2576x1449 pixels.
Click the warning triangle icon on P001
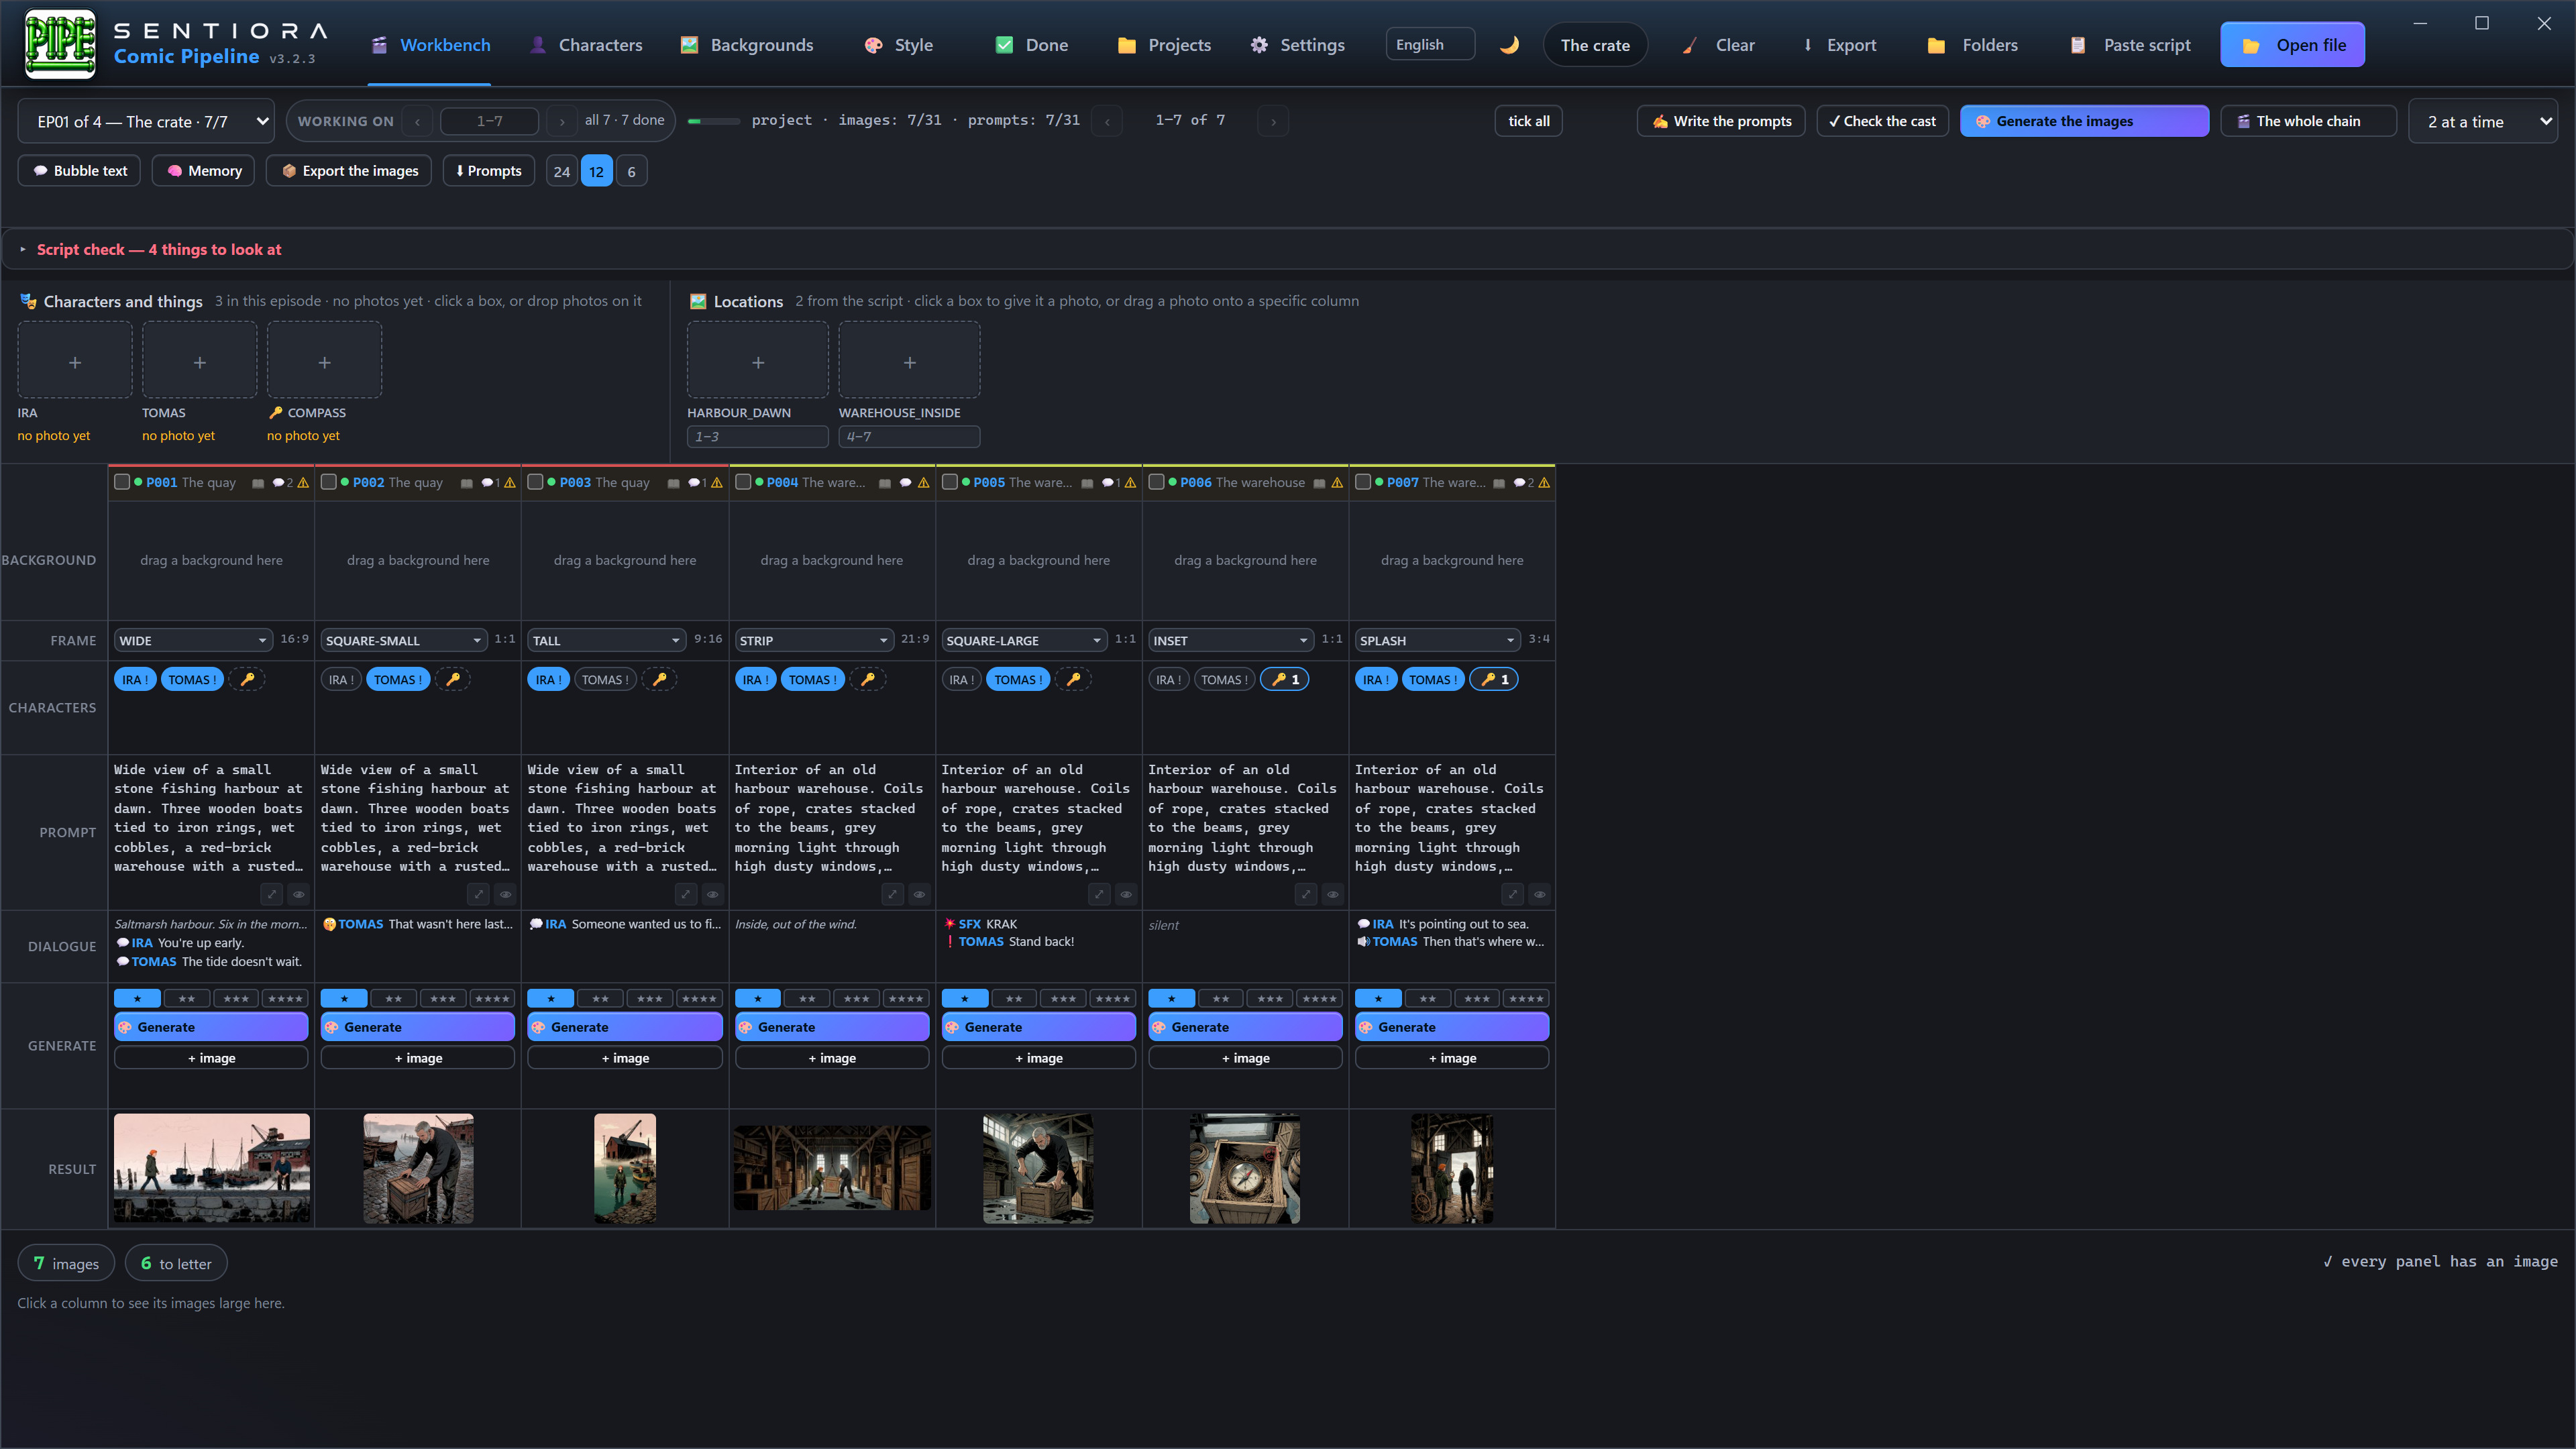pos(303,483)
